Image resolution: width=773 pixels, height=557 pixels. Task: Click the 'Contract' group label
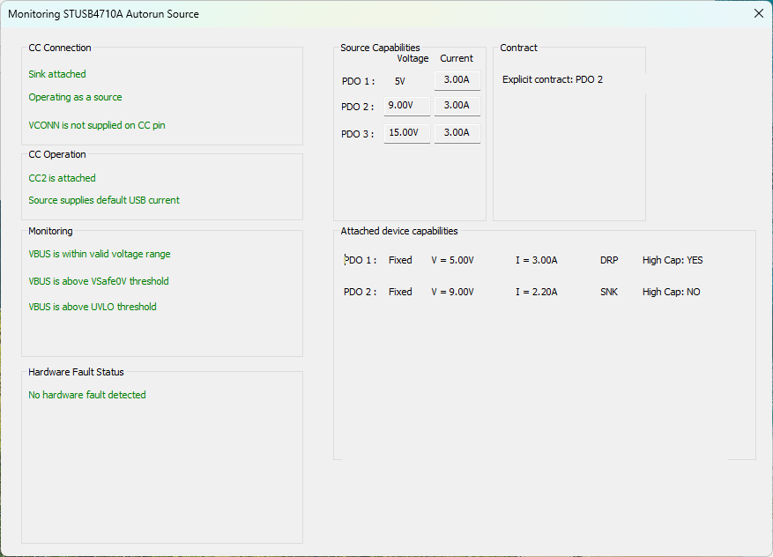(x=518, y=48)
